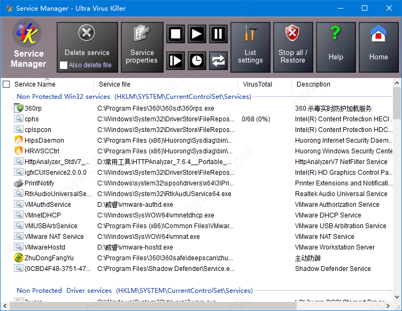Click the Resume service icon
This screenshot has width=402, height=311.
pos(175,60)
